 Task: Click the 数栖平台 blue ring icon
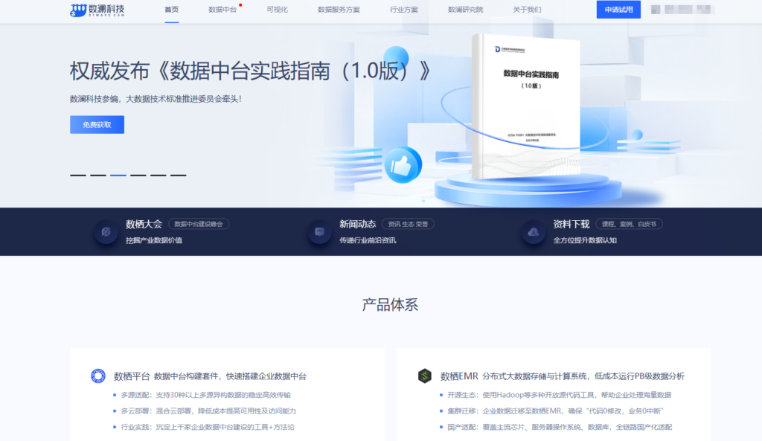click(99, 376)
